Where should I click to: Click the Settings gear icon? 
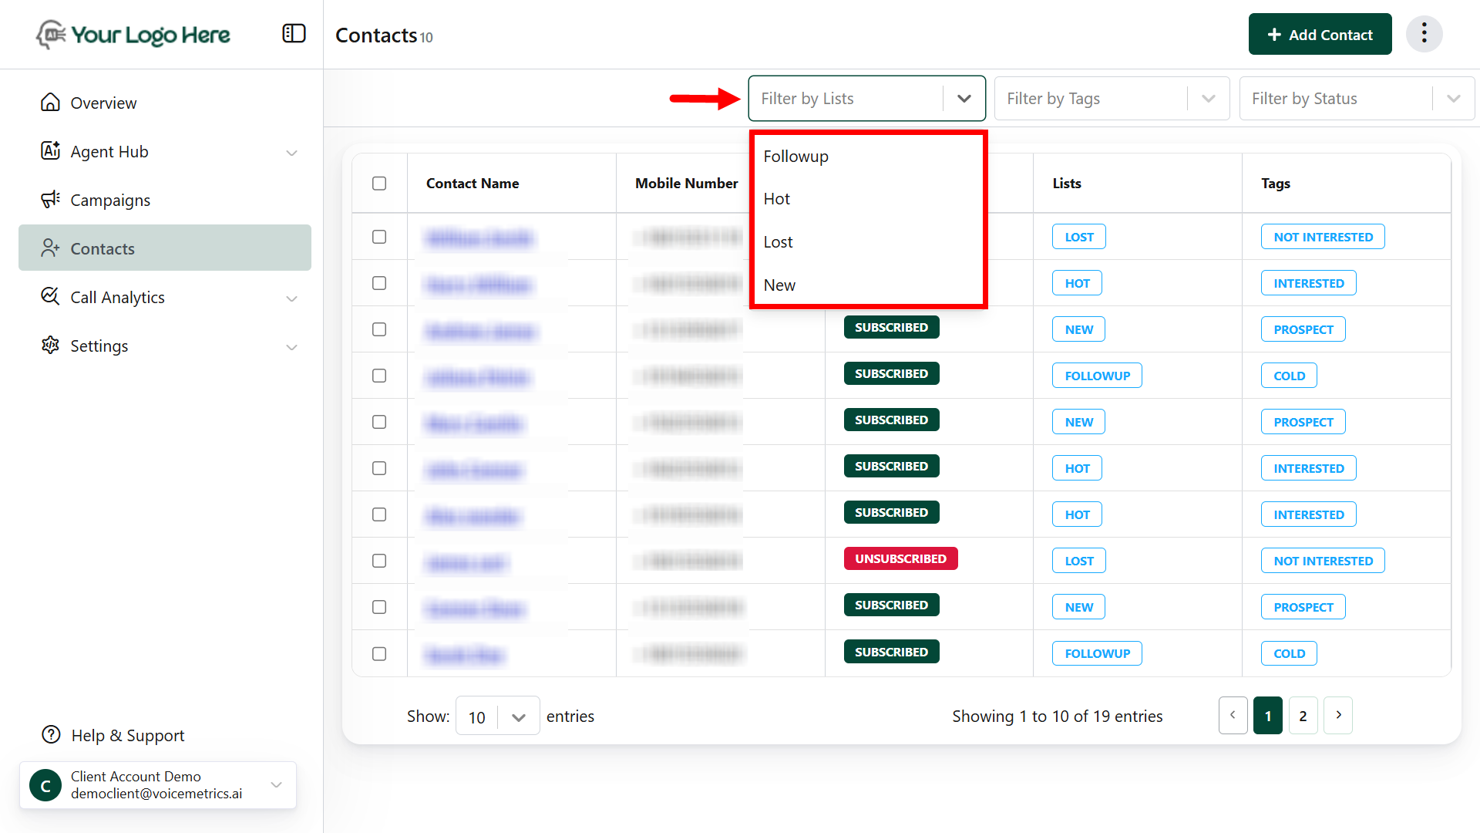[x=50, y=346]
